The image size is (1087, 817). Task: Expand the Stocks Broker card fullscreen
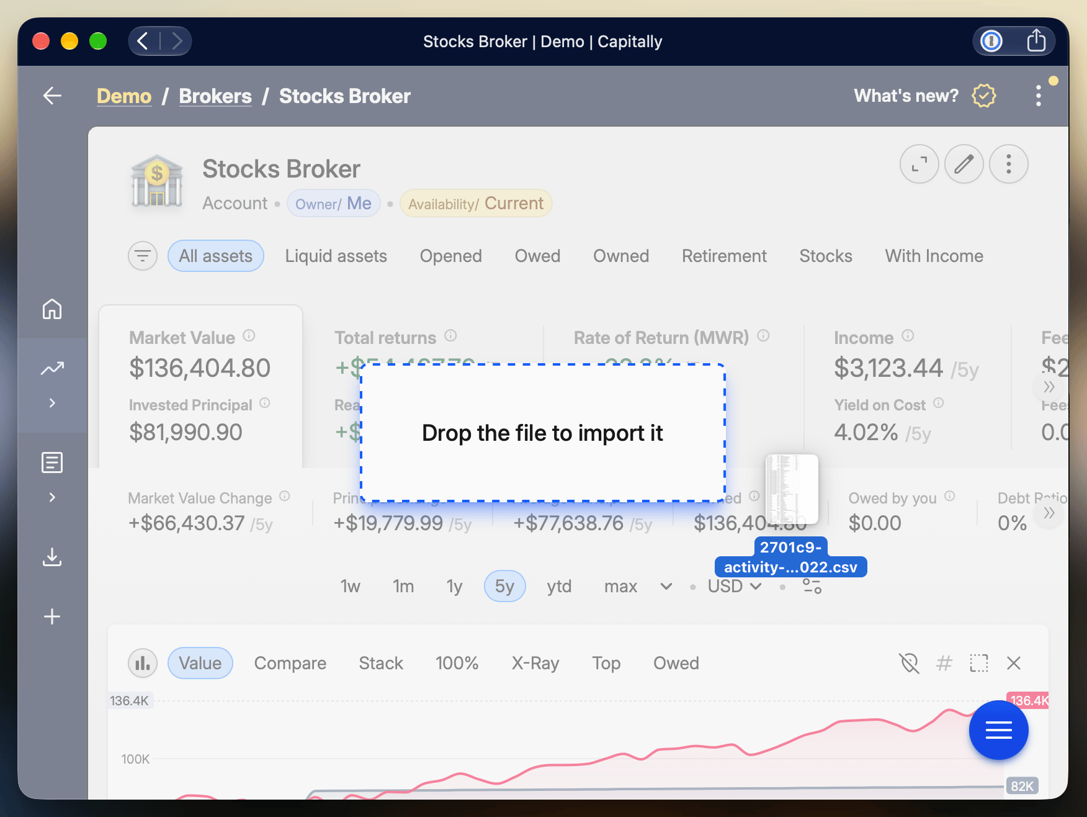pyautogui.click(x=919, y=165)
